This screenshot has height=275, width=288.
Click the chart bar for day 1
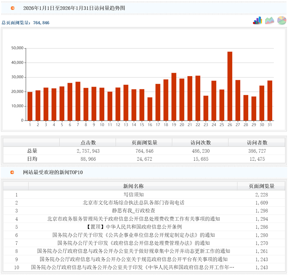tap(30, 106)
